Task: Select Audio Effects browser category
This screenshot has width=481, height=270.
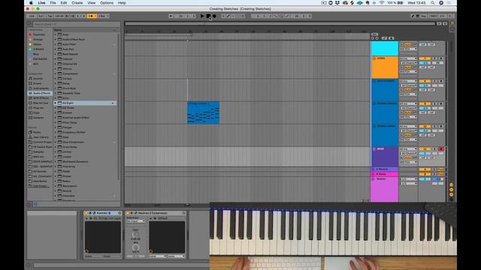Action: (x=39, y=93)
